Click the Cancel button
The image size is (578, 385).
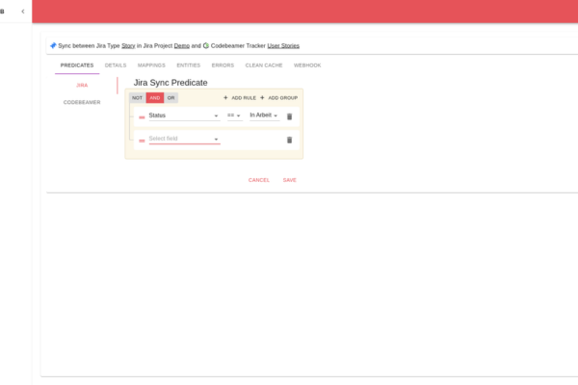tap(259, 180)
